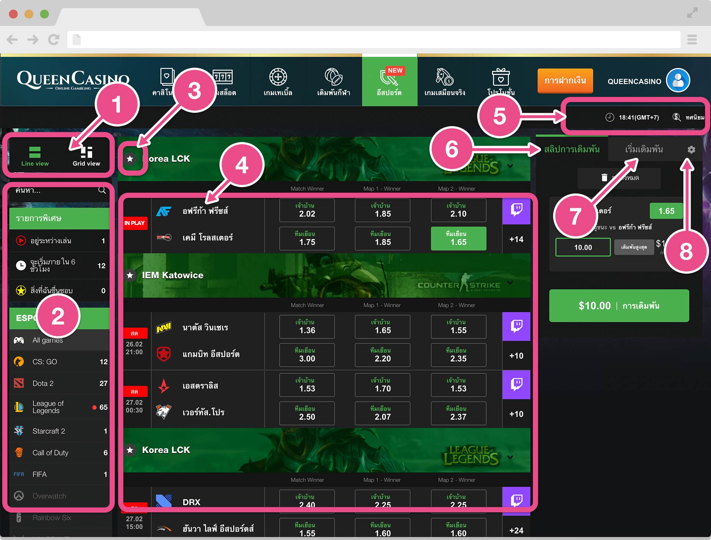Select League of Legends game filter

(59, 407)
